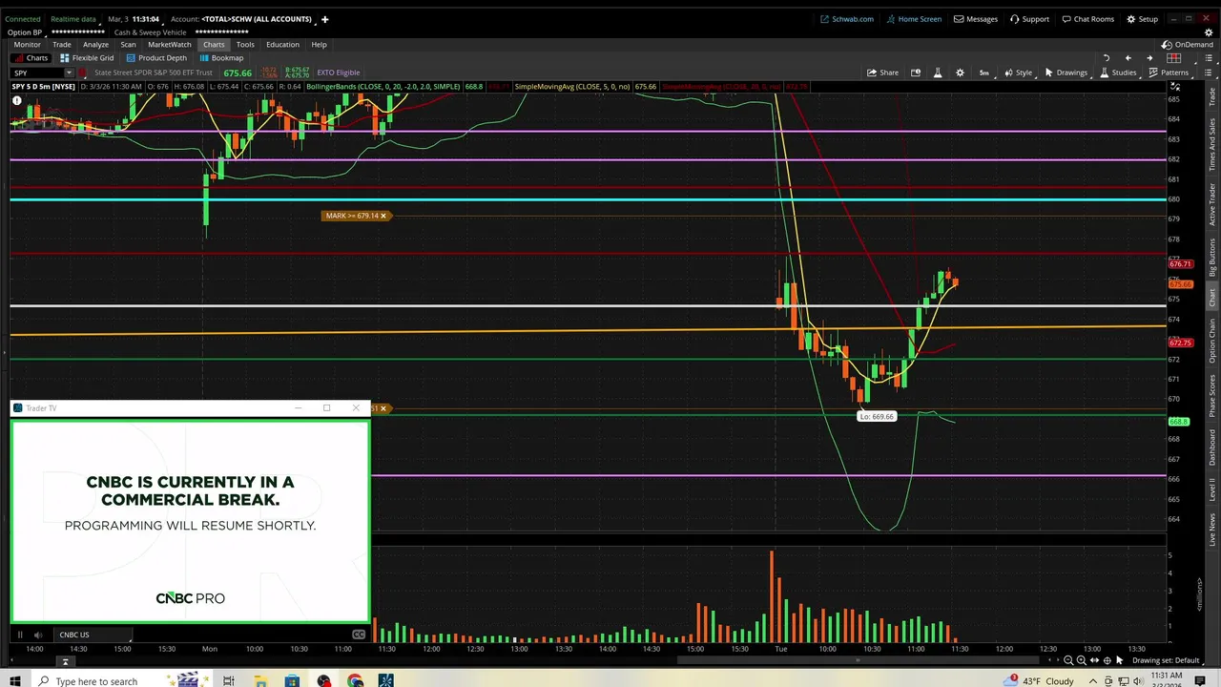The width and height of the screenshot is (1221, 687).
Task: Mute the Trader TV audio
Action: coord(37,635)
